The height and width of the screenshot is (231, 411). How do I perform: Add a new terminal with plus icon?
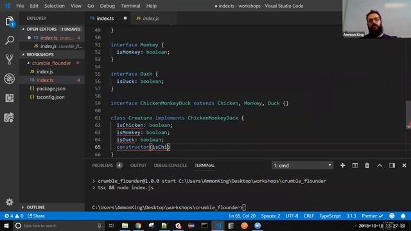[x=342, y=166]
